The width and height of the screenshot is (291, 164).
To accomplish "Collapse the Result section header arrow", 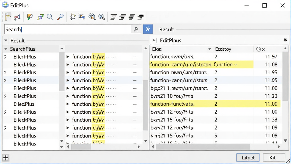I will [6, 40].
